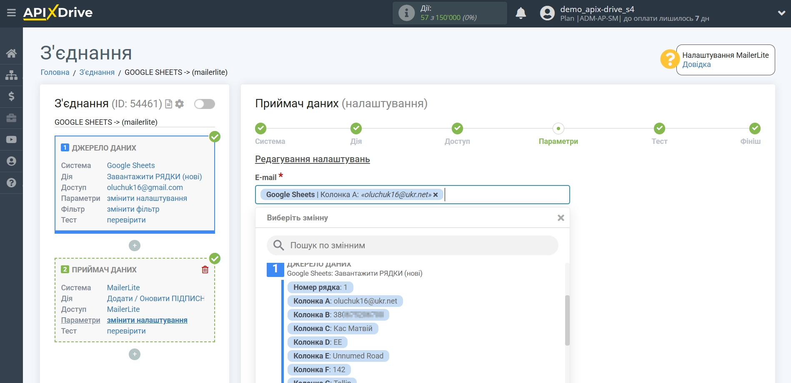Image resolution: width=791 pixels, height=383 pixels.
Task: Open the YouTube video sidebar icon
Action: point(11,140)
